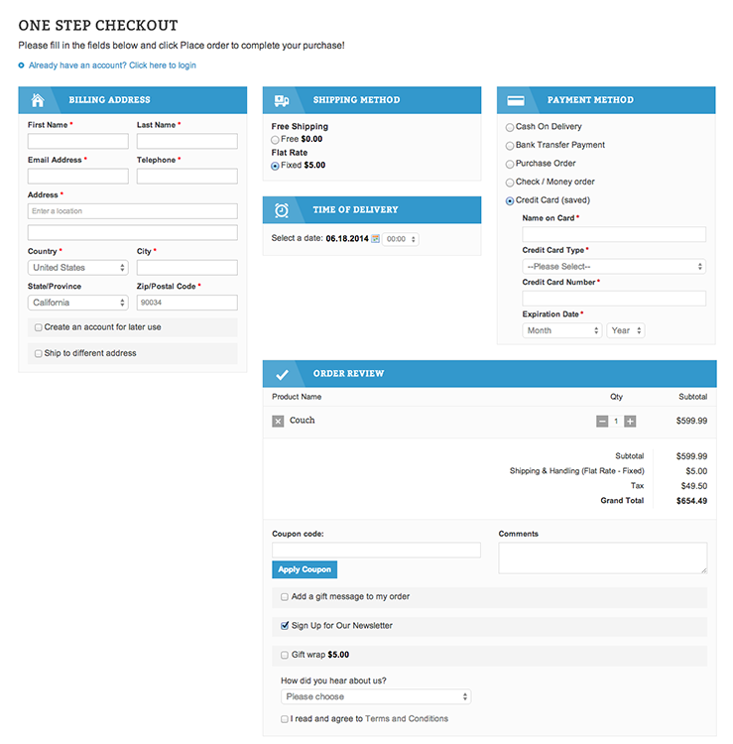
Task: Click the checkmark icon in Order Review header
Action: coord(282,374)
